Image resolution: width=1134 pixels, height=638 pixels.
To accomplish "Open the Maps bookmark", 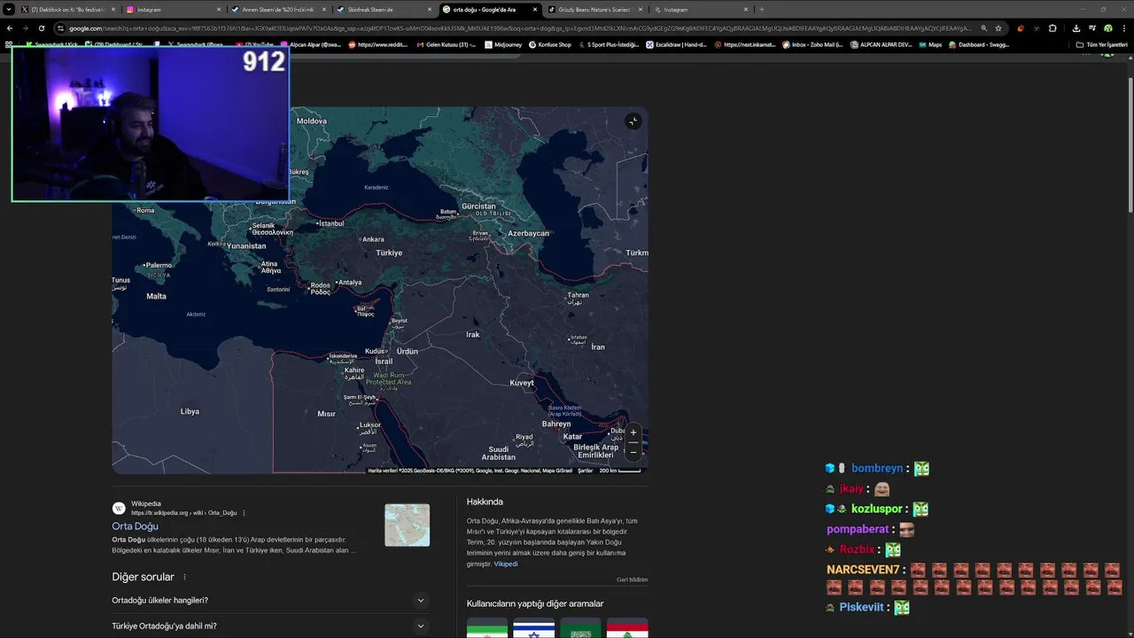I will [x=929, y=44].
